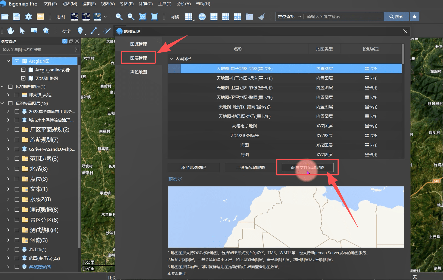
Task: Select the N*M grid icon
Action: point(226,17)
